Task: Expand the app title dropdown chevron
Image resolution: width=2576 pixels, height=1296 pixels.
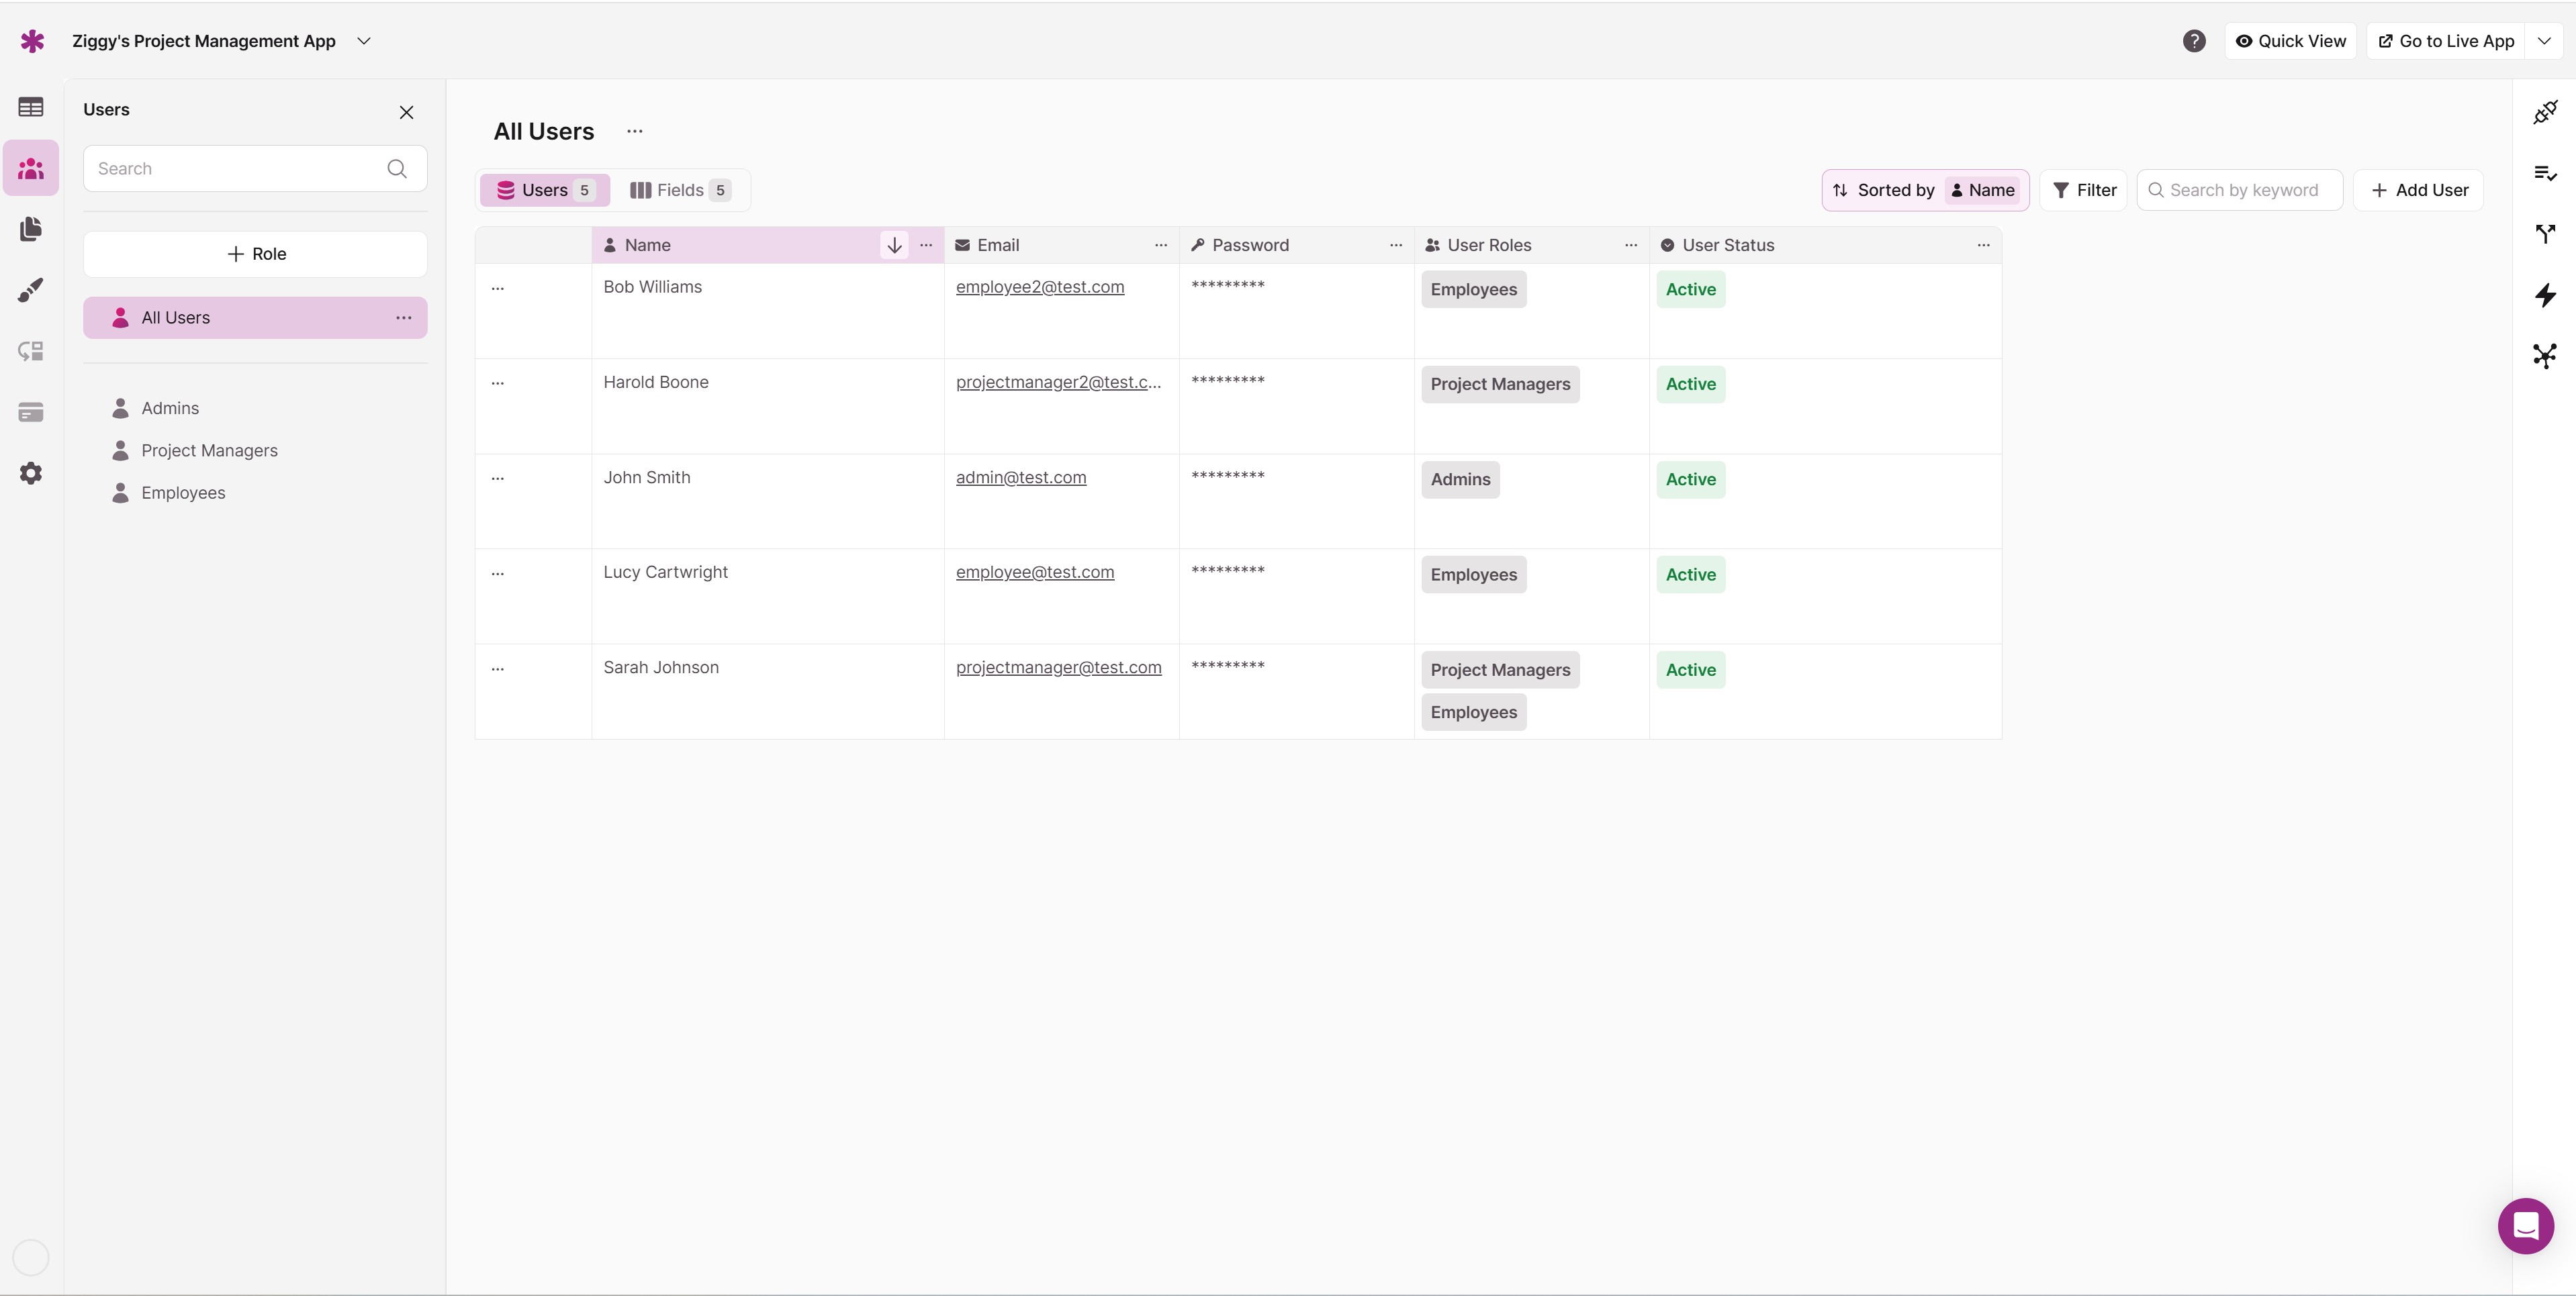Action: pos(364,40)
